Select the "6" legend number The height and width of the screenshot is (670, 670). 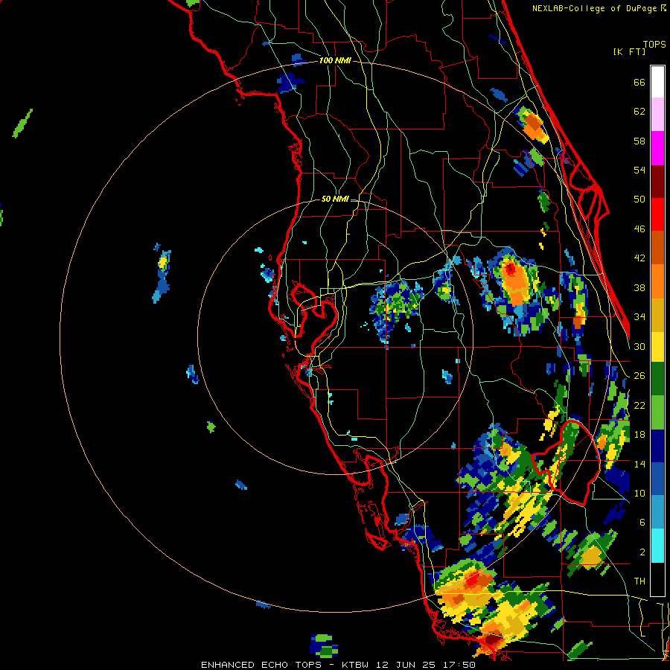(642, 523)
